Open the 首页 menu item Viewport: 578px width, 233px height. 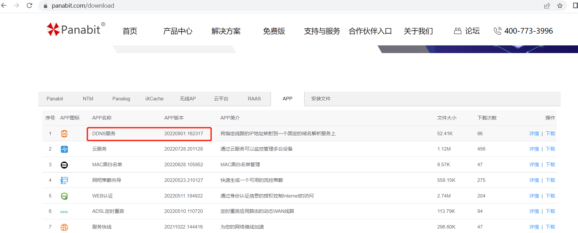130,31
